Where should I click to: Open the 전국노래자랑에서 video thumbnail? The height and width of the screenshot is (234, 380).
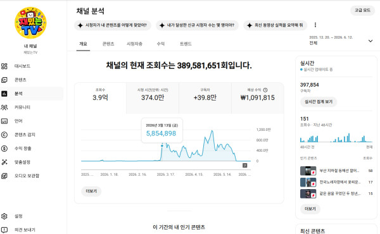[308, 182]
